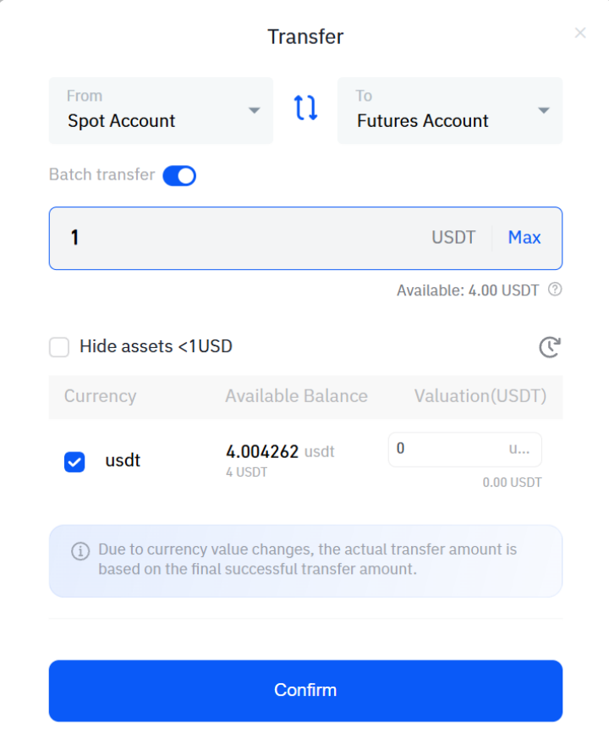Confirm the transfer
Screen dimensions: 609x756
tap(305, 691)
